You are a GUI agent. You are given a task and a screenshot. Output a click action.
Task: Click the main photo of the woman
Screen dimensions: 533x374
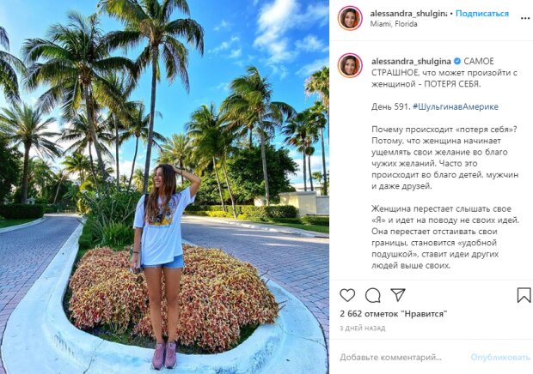[164, 187]
